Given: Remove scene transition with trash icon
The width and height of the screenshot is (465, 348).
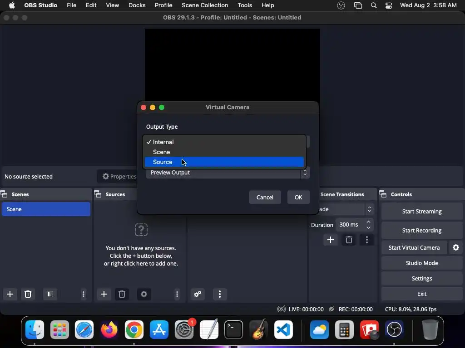Looking at the screenshot, I should coord(349,240).
